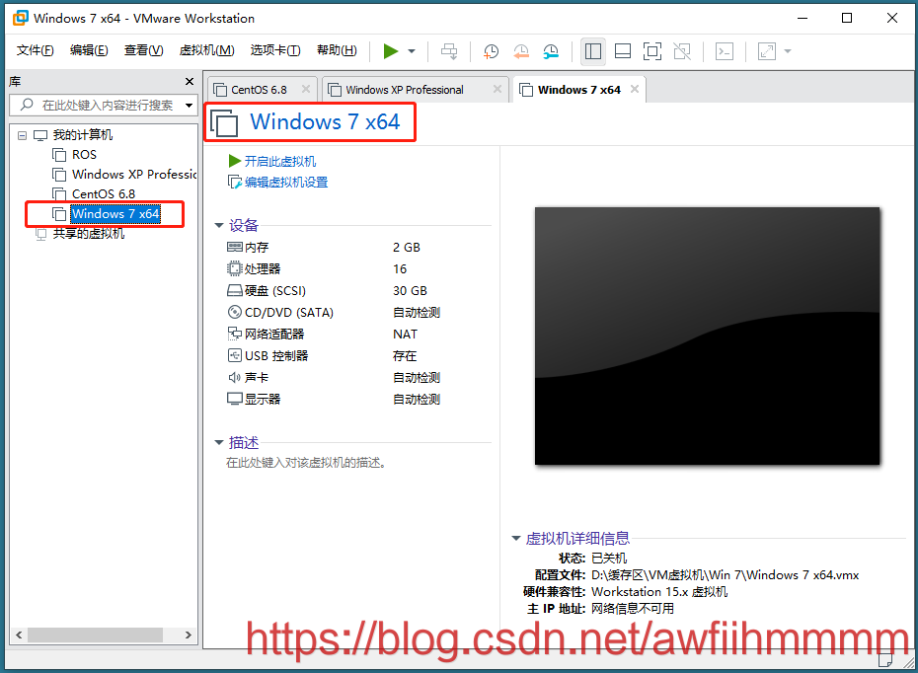Collapse the 描述 section

219,442
